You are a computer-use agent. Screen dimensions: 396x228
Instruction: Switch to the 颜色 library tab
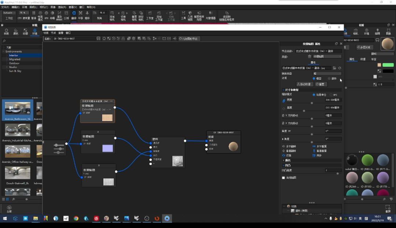(x=16, y=32)
